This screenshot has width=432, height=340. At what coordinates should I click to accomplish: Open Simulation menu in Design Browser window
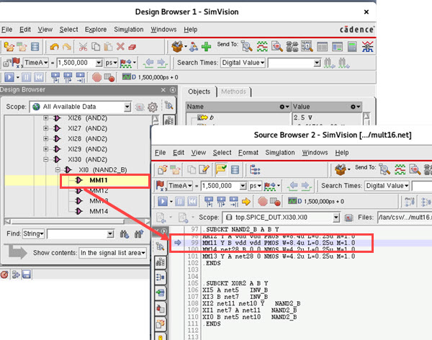point(129,30)
